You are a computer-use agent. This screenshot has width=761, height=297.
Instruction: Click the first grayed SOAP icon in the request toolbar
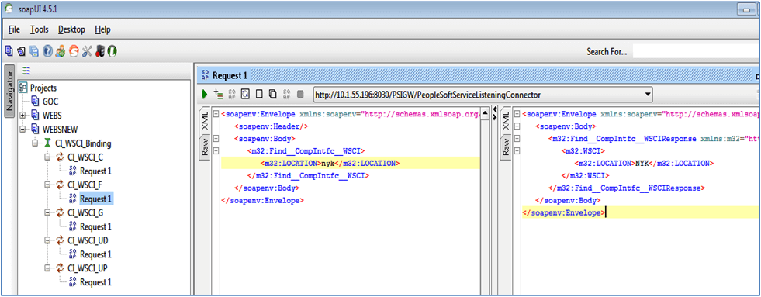231,94
